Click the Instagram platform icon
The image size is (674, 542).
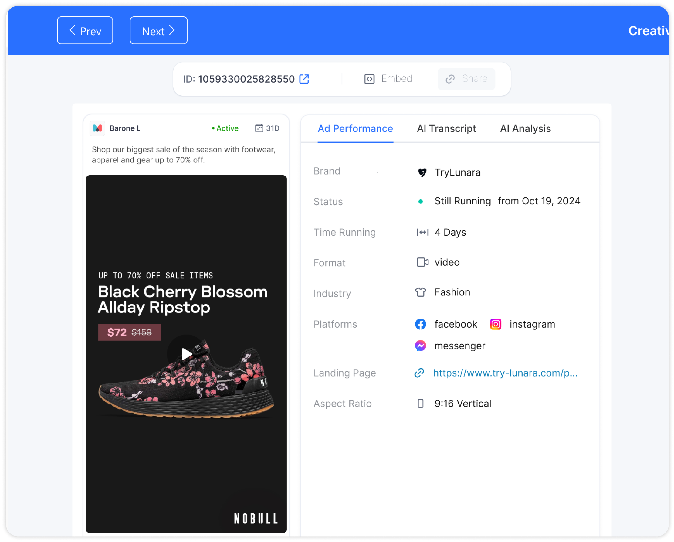496,324
